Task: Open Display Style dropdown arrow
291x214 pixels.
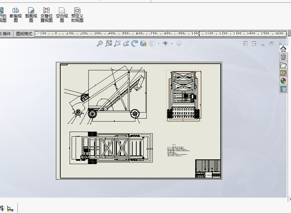Action: click(158, 44)
